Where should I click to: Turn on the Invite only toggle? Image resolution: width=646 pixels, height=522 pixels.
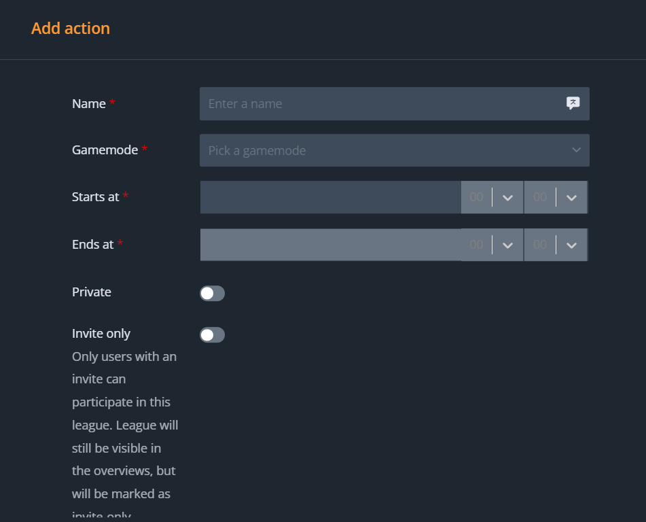coord(212,335)
